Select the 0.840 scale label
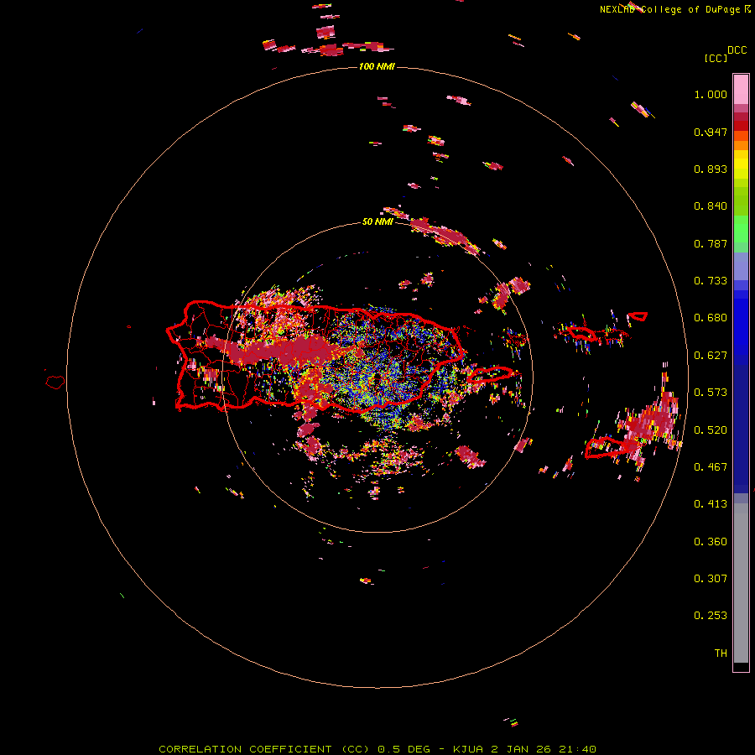This screenshot has width=755, height=755. [x=711, y=206]
